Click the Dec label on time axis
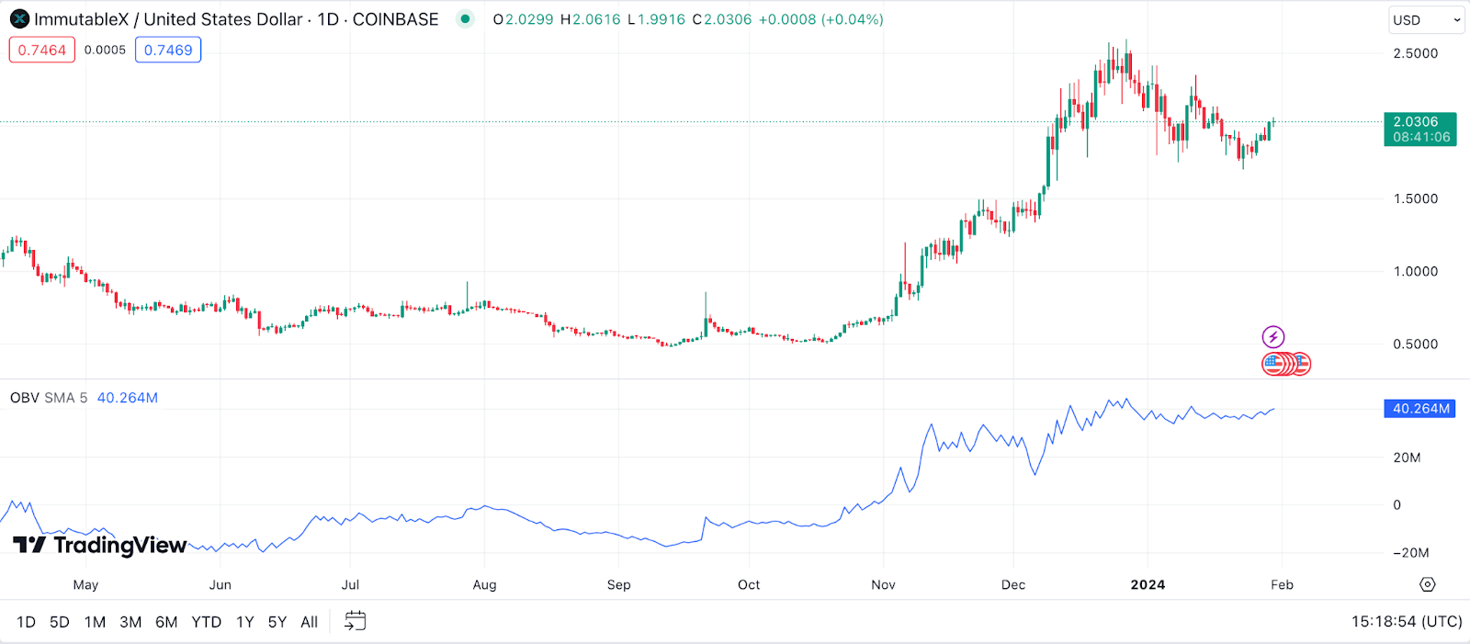 point(1013,584)
